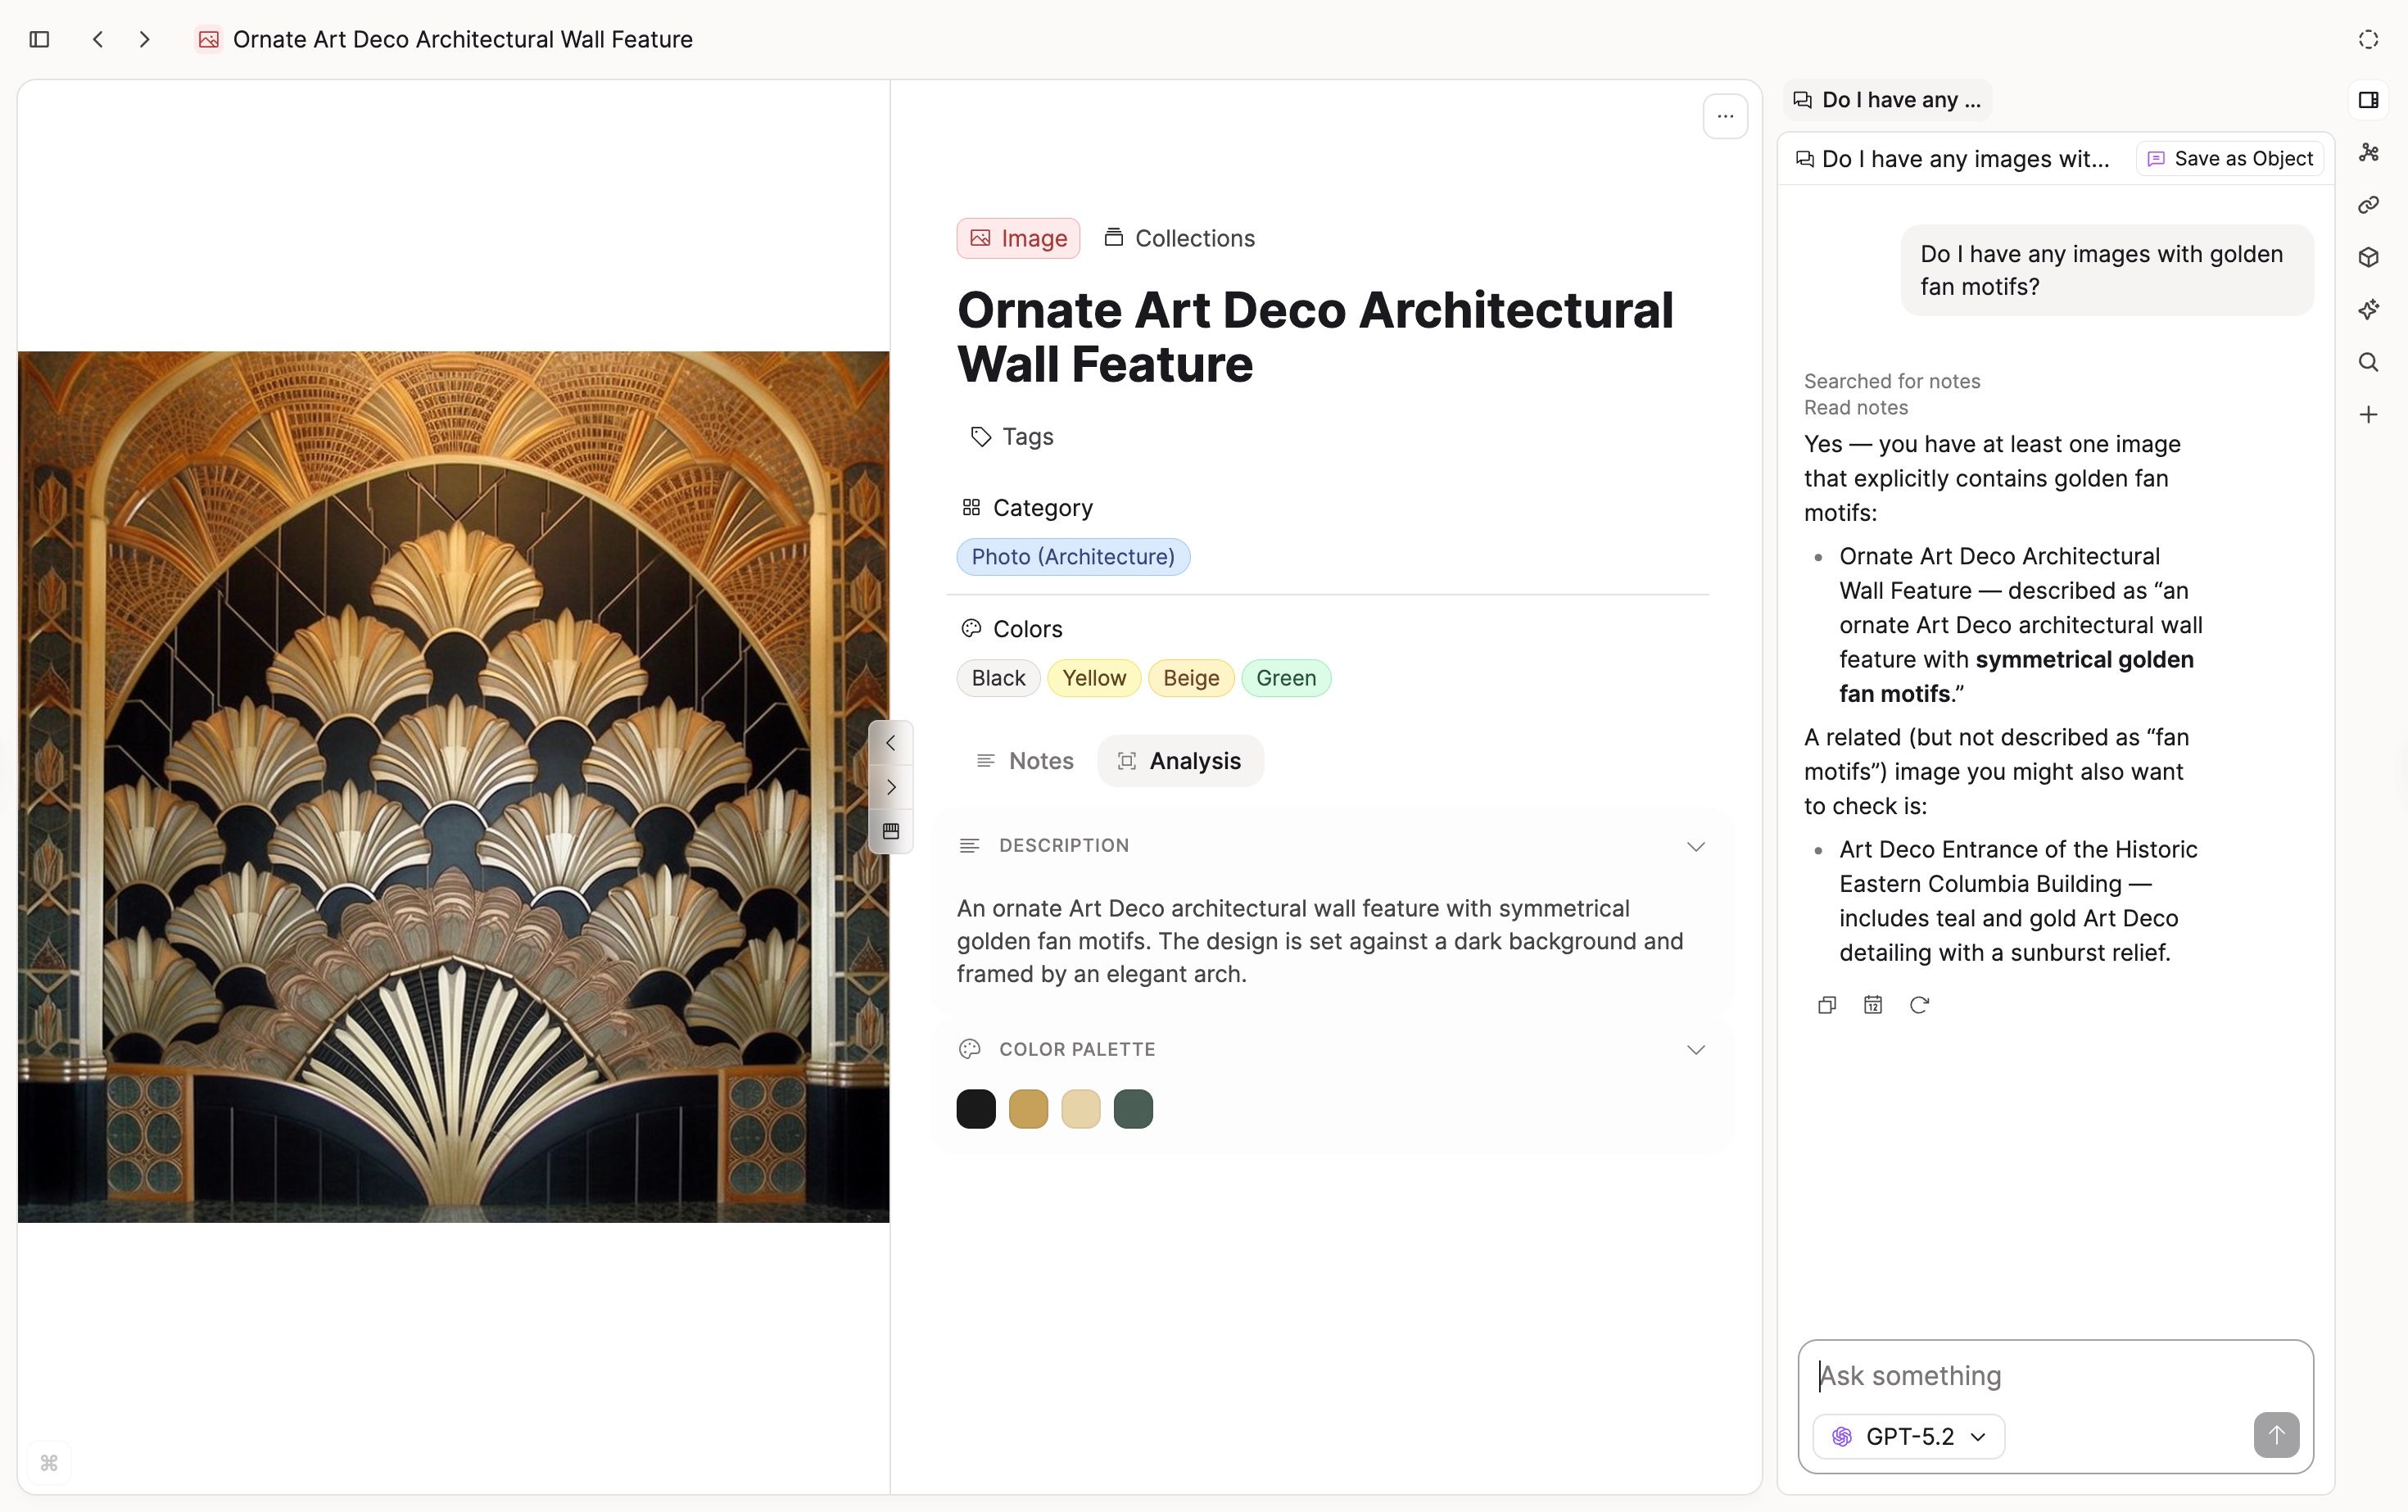The image size is (2408, 1512).
Task: Copy the AI response with copy icon
Action: tap(1827, 1005)
